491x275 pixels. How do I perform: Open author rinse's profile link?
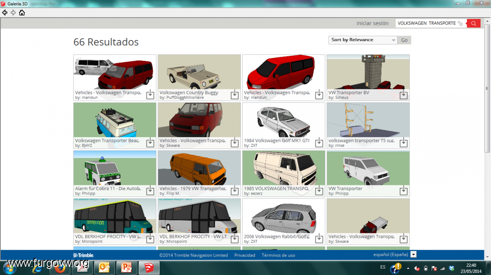[339, 145]
